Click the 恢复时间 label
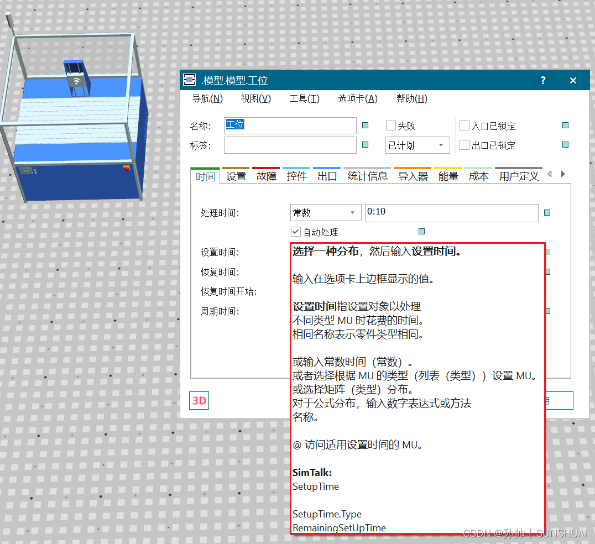Screen dimensions: 595x544 coord(220,272)
